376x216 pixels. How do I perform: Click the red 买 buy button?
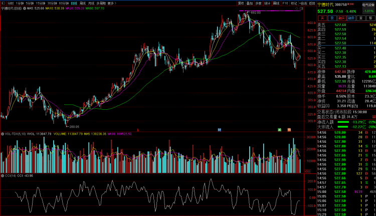click(x=323, y=18)
